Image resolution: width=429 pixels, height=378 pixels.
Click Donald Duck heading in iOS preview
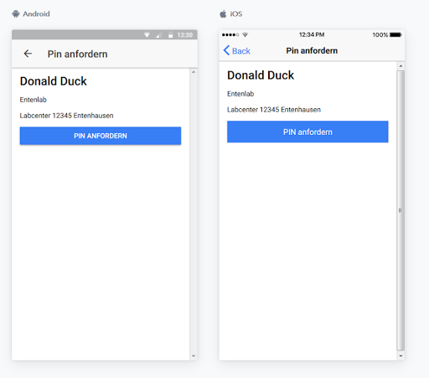click(x=261, y=75)
